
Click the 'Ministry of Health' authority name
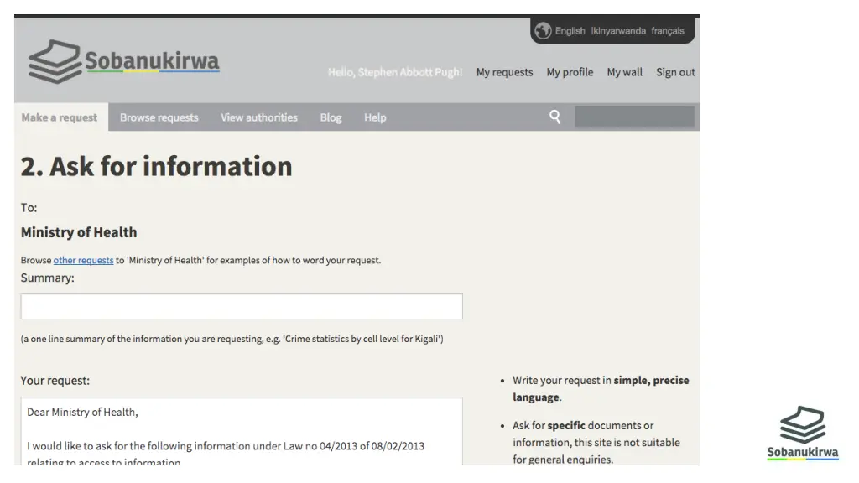(x=79, y=232)
